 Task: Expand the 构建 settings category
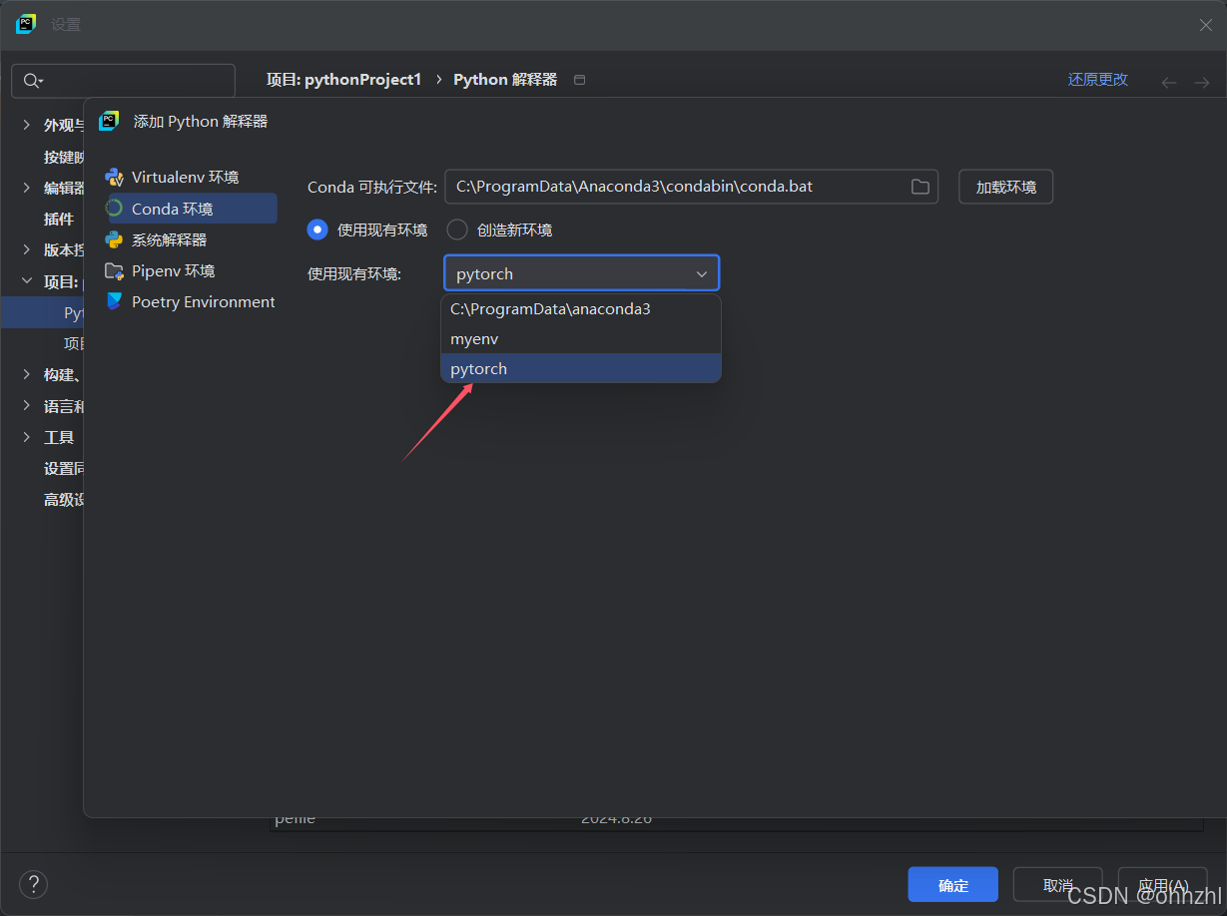[x=27, y=374]
